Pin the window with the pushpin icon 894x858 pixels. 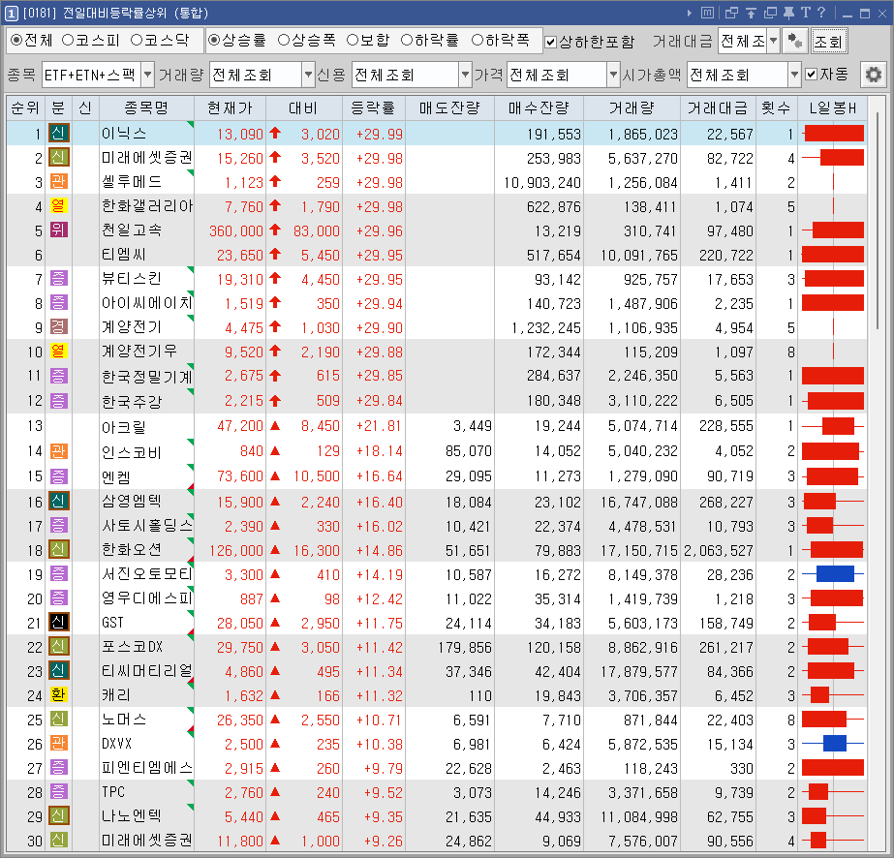[x=789, y=13]
